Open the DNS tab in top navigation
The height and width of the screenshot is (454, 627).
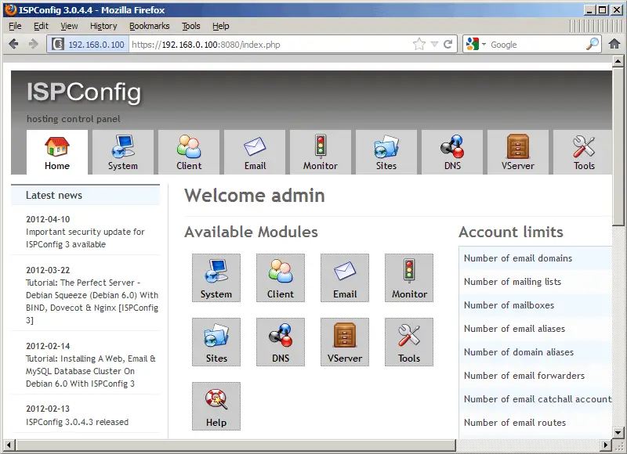[x=452, y=152]
